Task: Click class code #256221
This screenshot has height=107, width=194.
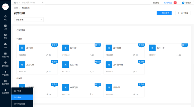Action: tap(109, 55)
